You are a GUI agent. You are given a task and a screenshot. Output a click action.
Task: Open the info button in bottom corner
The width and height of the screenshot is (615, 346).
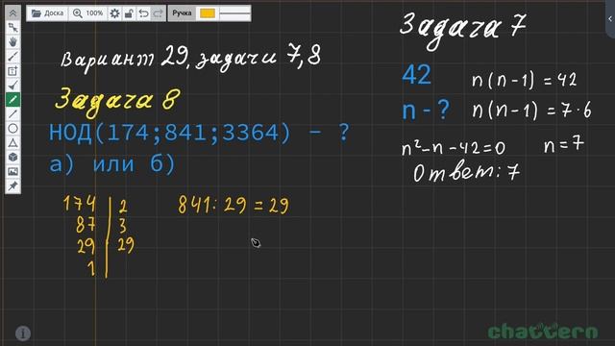pyautogui.click(x=23, y=334)
